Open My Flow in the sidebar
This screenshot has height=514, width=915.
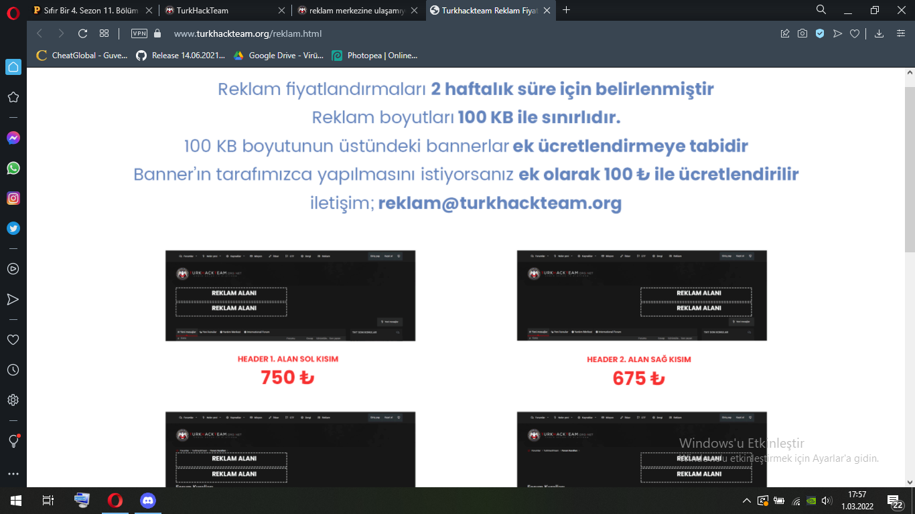(13, 299)
